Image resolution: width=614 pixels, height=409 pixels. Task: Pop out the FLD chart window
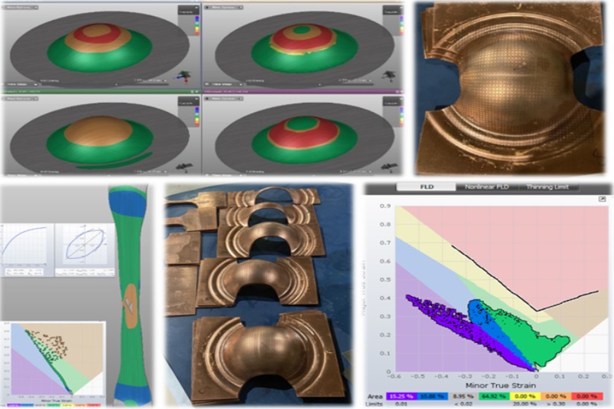[x=602, y=200]
